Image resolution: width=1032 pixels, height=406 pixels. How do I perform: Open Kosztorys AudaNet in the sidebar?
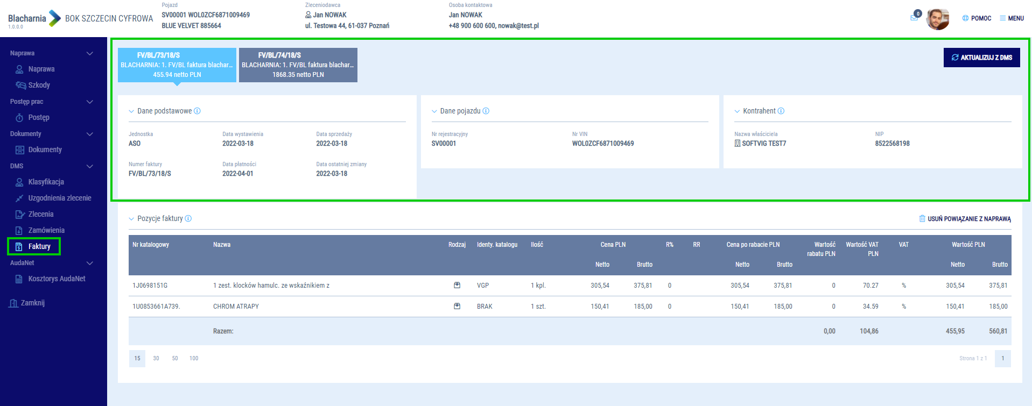pos(56,279)
